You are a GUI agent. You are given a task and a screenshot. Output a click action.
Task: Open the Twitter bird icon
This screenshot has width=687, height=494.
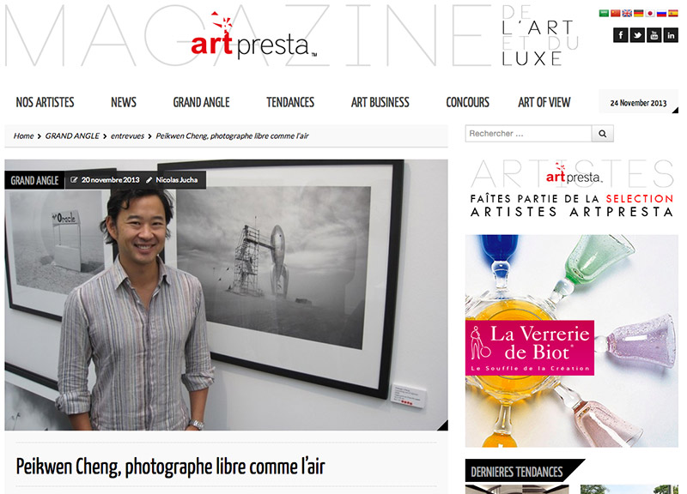[x=637, y=34]
